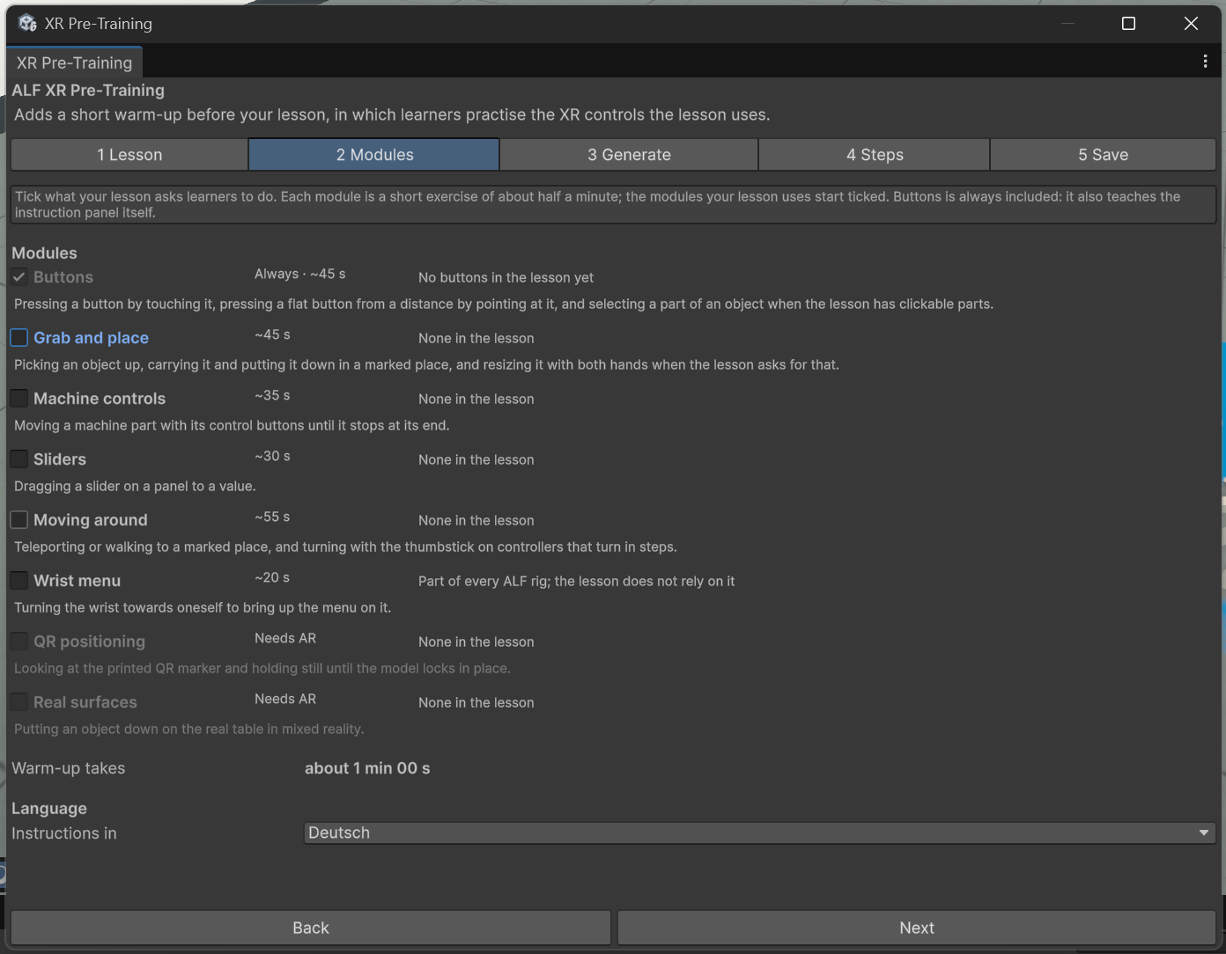
Task: Click the '~30 s' duration for Sliders
Action: [272, 456]
